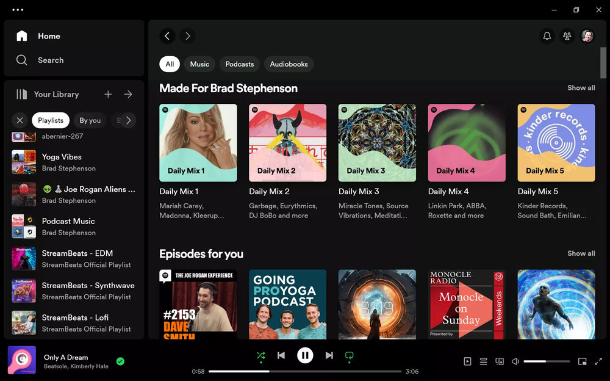
Task: Toggle the repeat button
Action: click(x=350, y=355)
